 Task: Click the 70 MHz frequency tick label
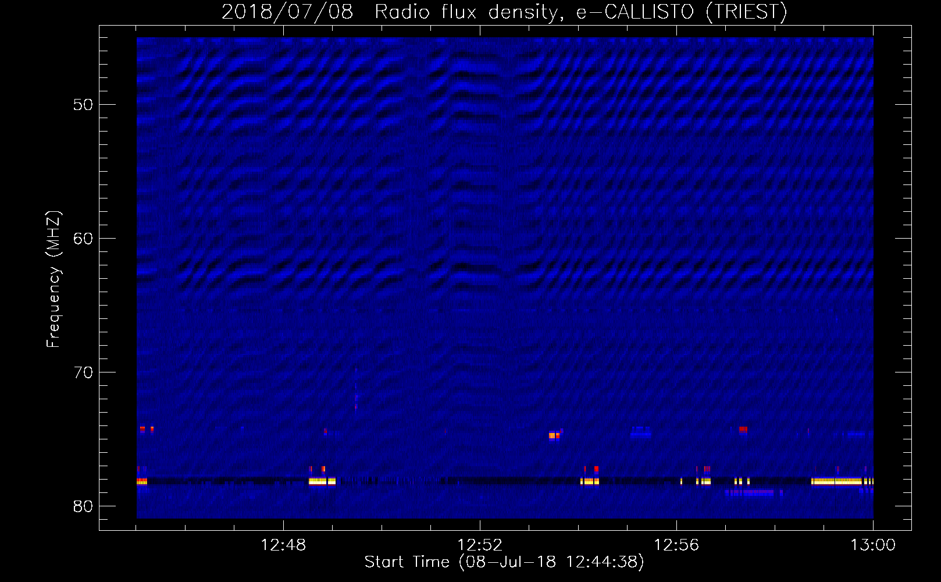(x=83, y=372)
